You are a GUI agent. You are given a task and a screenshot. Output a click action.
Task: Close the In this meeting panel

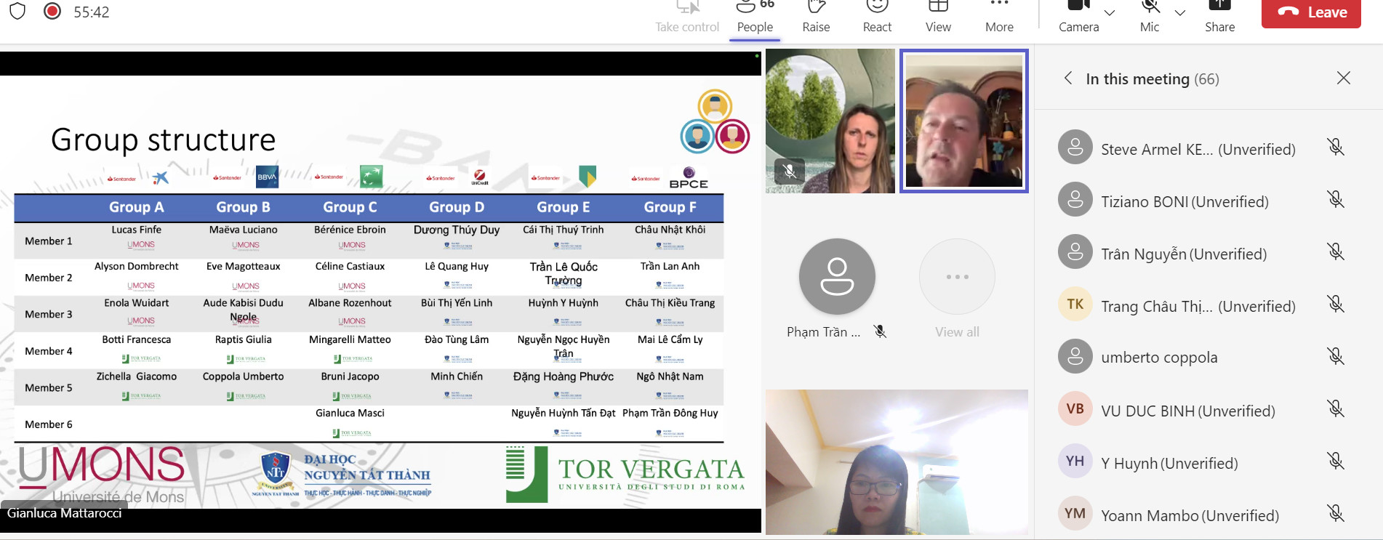[1343, 78]
